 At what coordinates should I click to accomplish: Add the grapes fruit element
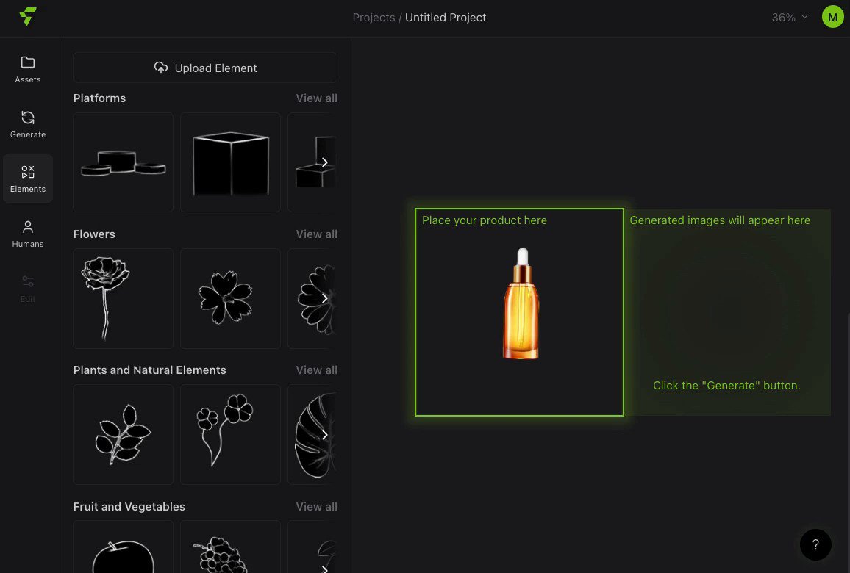230,547
